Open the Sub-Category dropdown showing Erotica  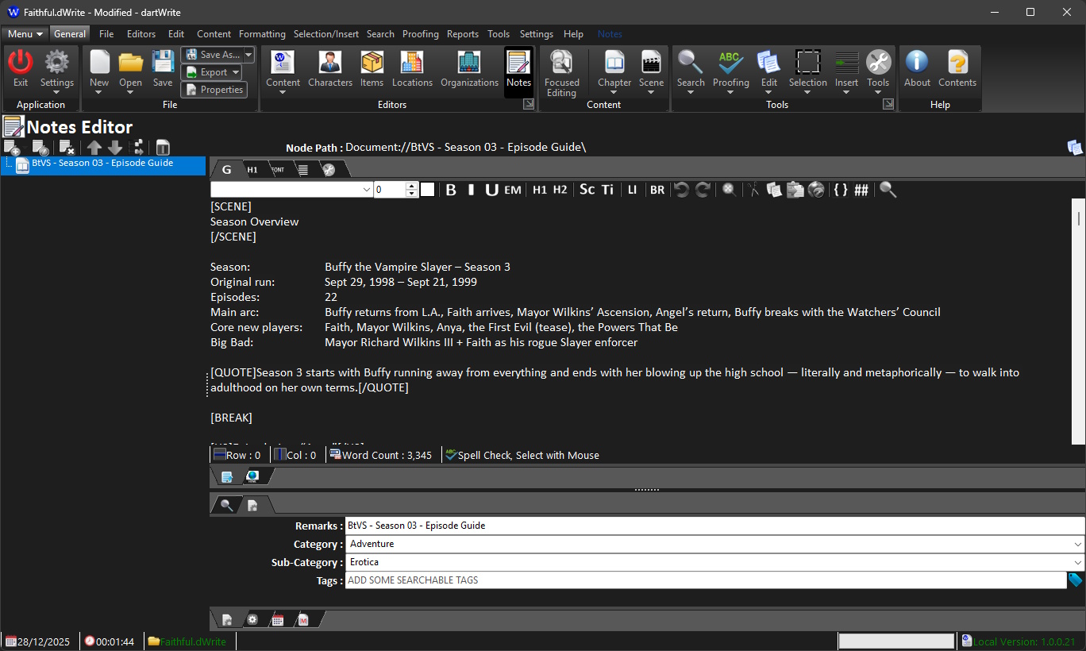(x=1077, y=563)
